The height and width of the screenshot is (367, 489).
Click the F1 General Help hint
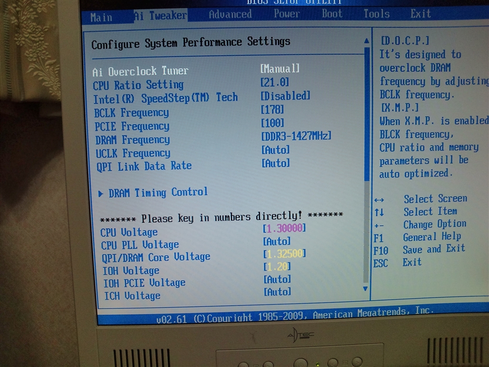click(417, 237)
